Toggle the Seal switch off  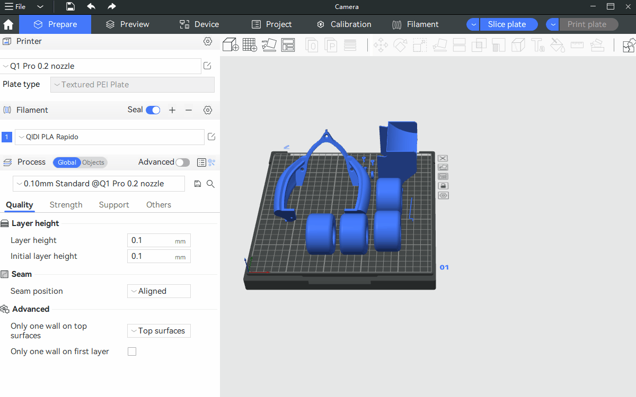[x=153, y=110]
